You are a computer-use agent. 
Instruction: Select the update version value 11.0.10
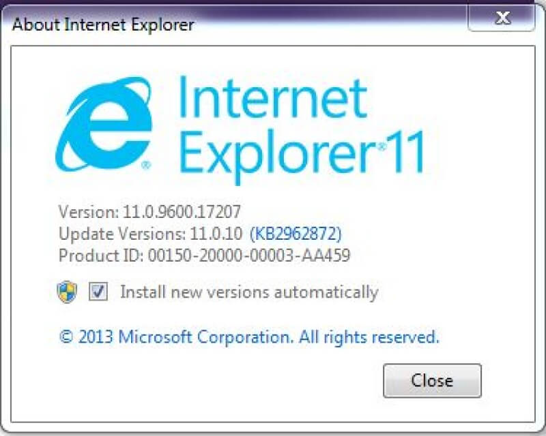click(x=216, y=233)
